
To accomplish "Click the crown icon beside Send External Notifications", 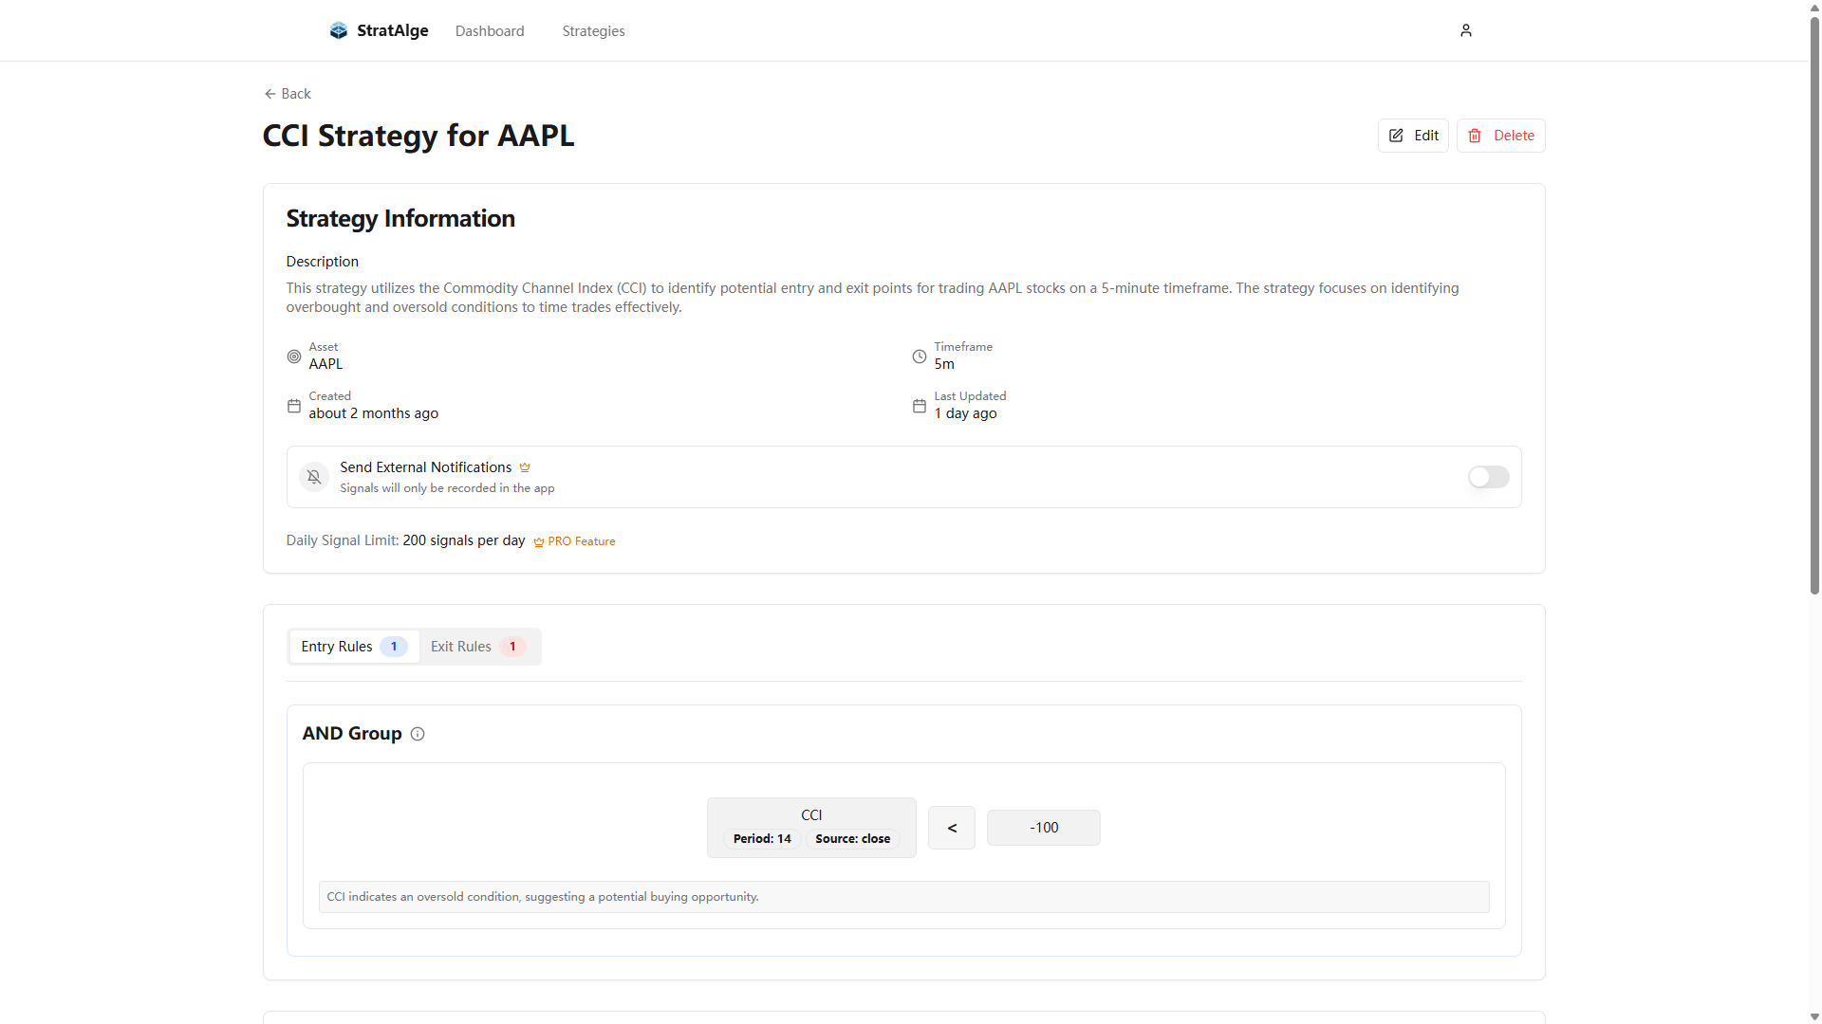I will 525,467.
